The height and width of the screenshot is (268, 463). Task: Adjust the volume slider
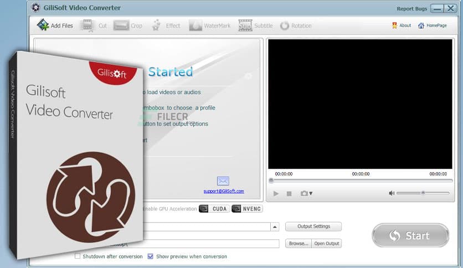tap(423, 193)
